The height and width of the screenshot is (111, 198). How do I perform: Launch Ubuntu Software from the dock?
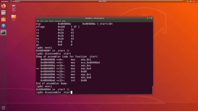[3, 19]
